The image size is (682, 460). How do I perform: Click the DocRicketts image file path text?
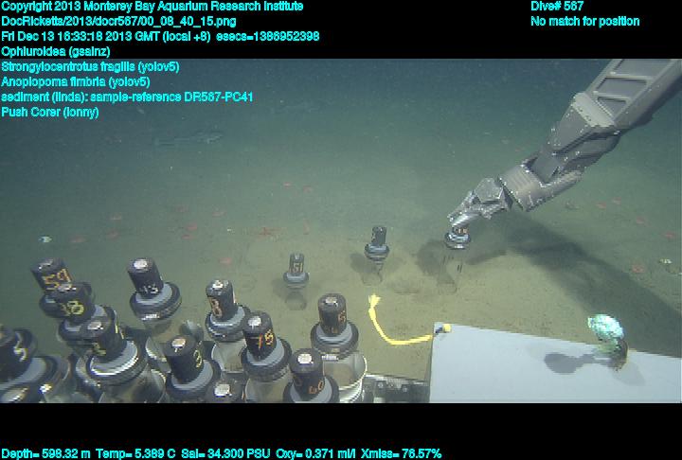118,21
